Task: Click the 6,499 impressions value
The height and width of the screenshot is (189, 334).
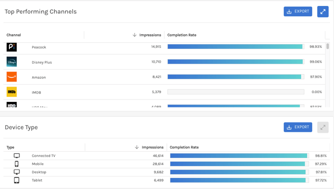Action: tap(159, 180)
